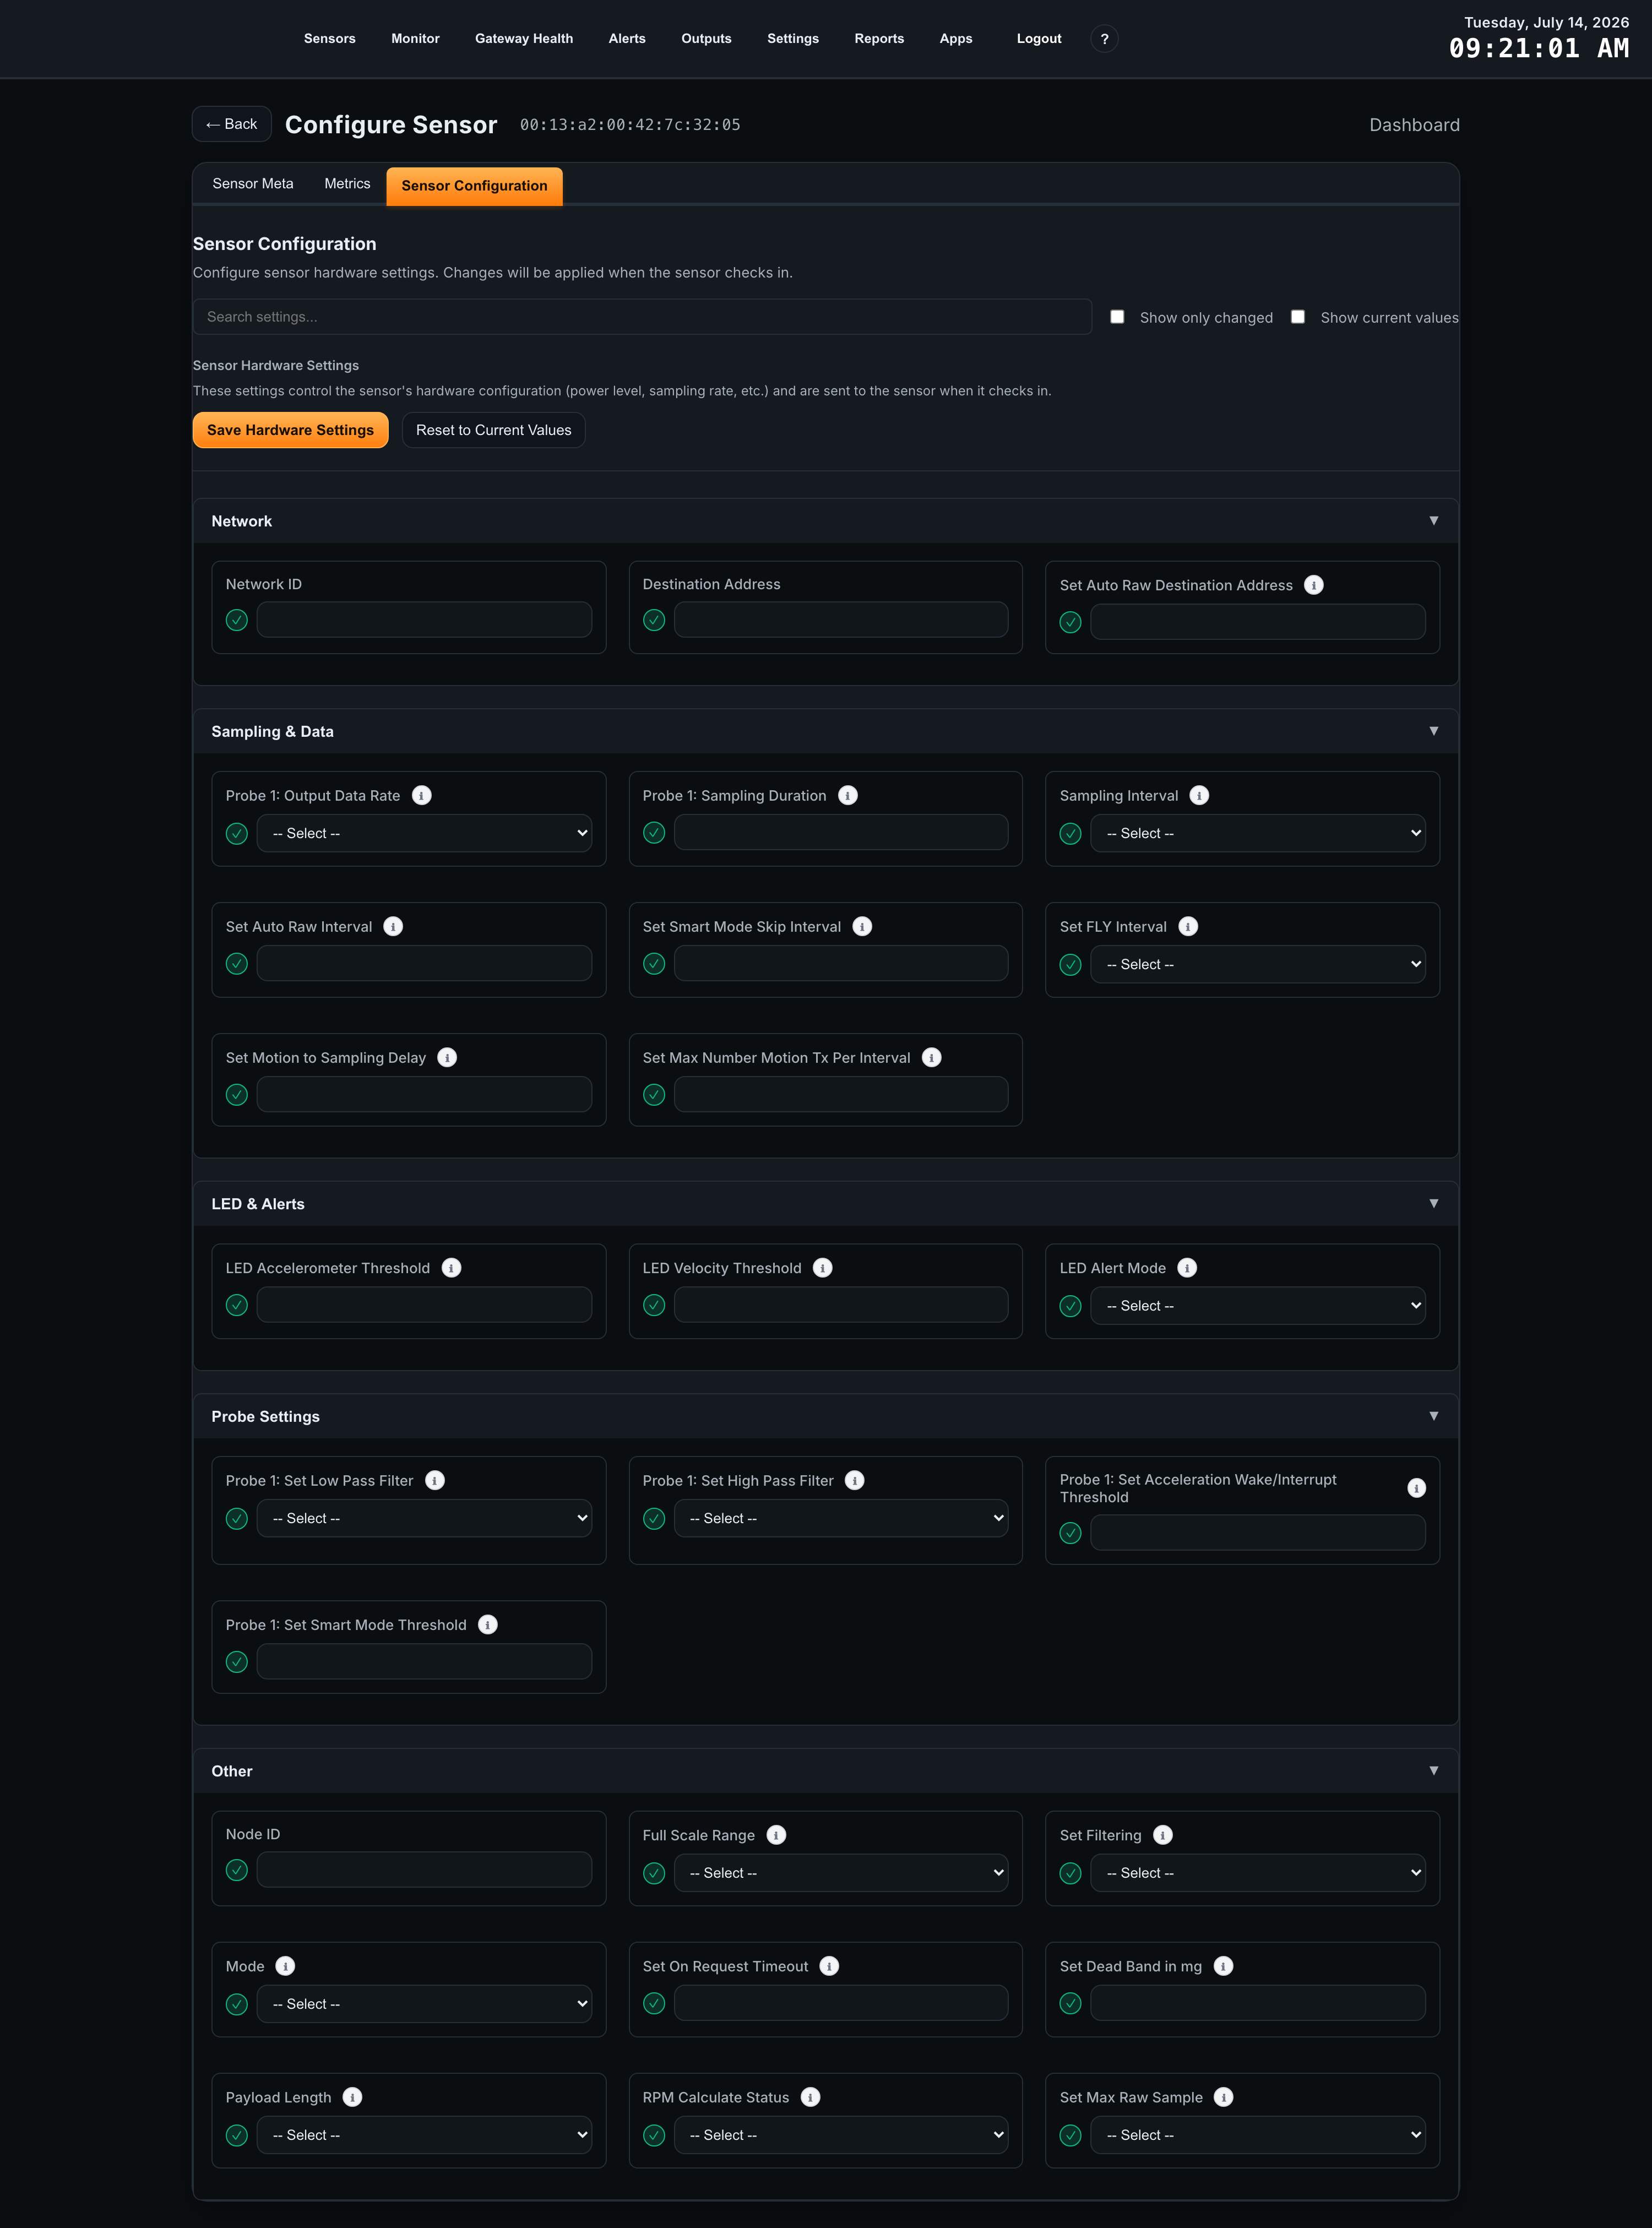Toggle check icon next to Node ID field
This screenshot has width=1652, height=2228.
tap(237, 1870)
